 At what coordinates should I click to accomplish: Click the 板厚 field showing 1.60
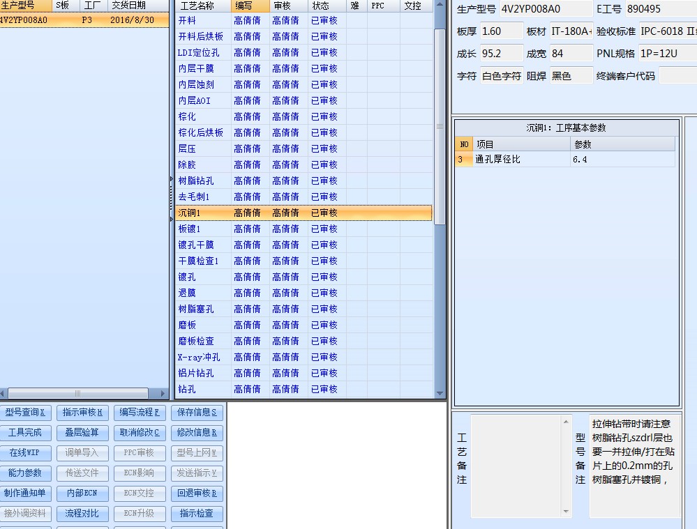pos(502,31)
